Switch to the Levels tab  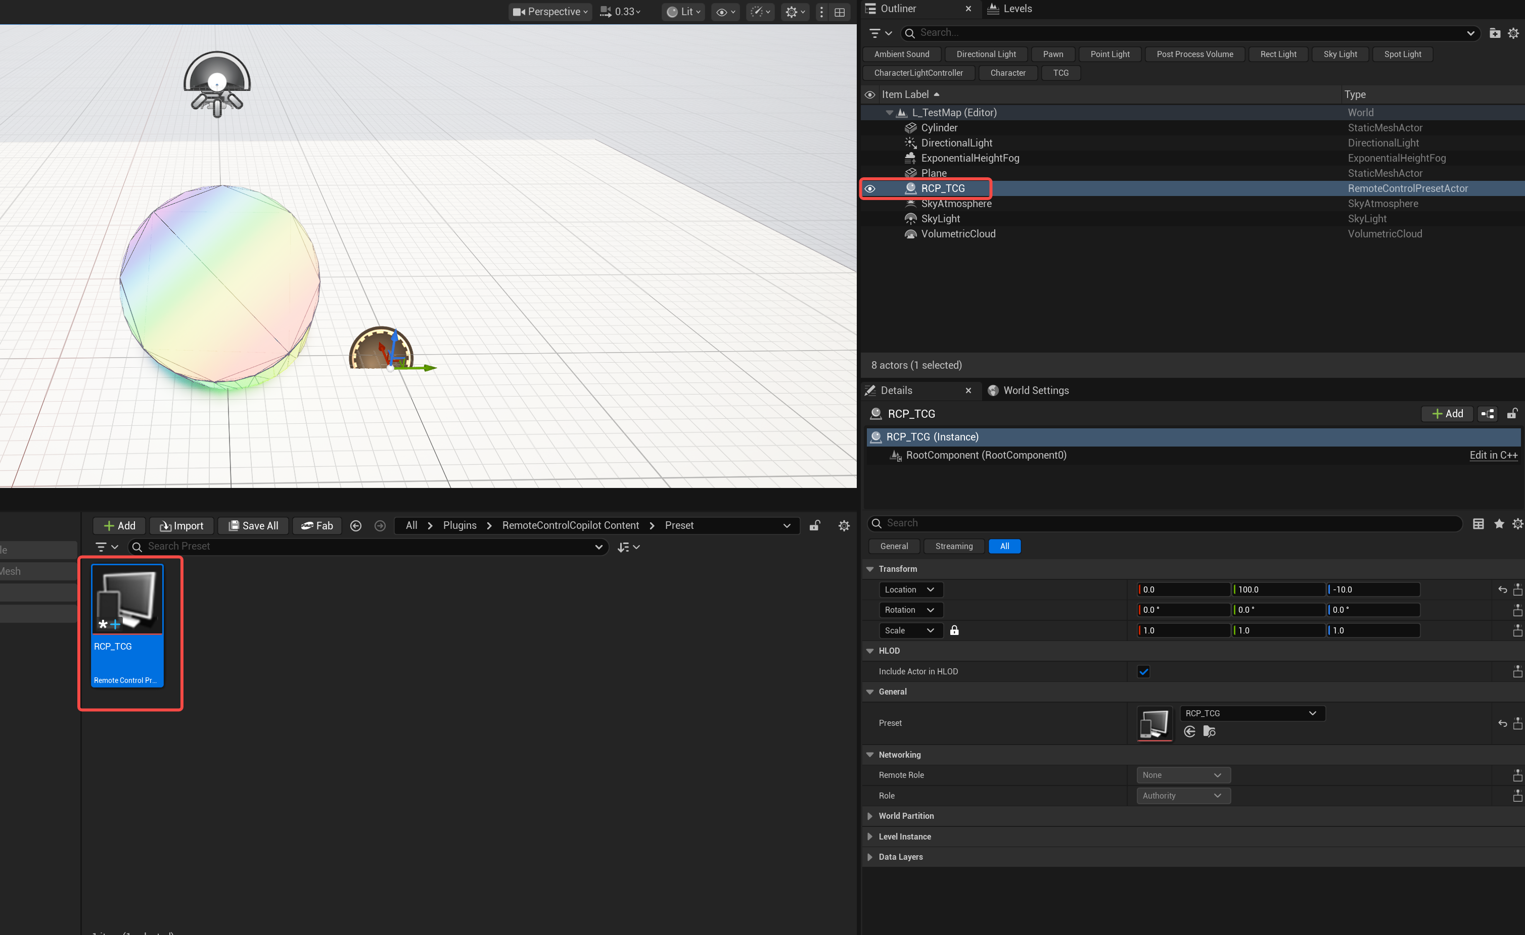pos(1016,9)
